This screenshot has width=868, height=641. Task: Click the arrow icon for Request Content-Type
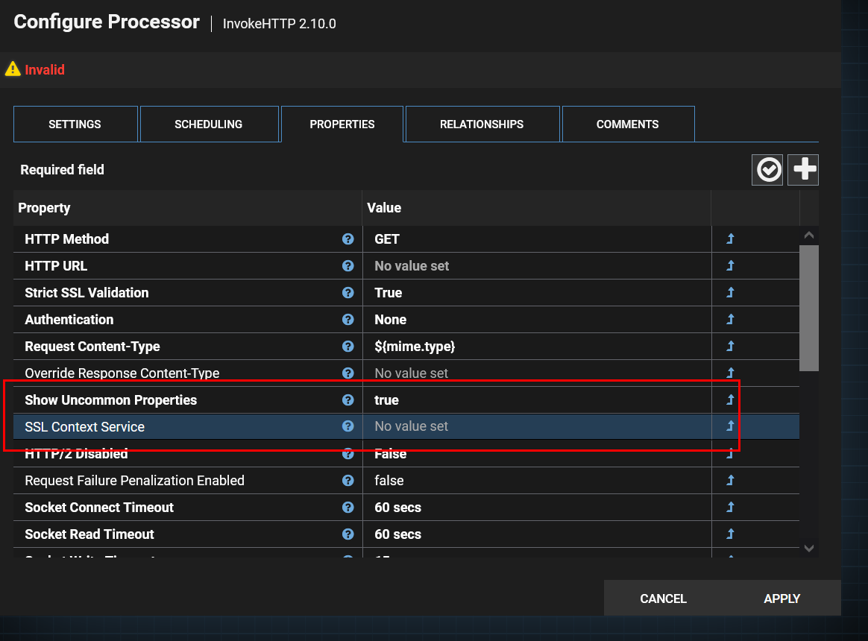click(x=730, y=346)
